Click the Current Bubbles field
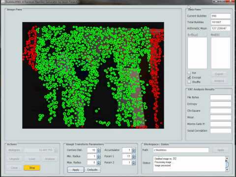This screenshot has width=236, height=177. [x=221, y=16]
